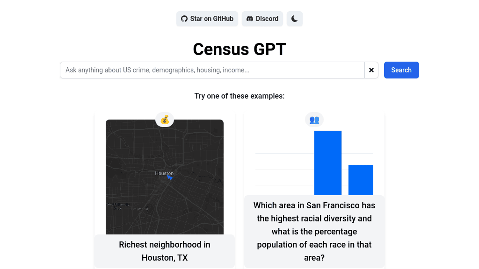Screen dimensions: 479x269
Task: Click the Houston label on the map
Action: tap(164, 173)
